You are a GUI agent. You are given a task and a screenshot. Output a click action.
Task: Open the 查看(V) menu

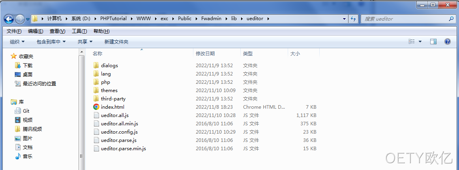tap(57, 31)
